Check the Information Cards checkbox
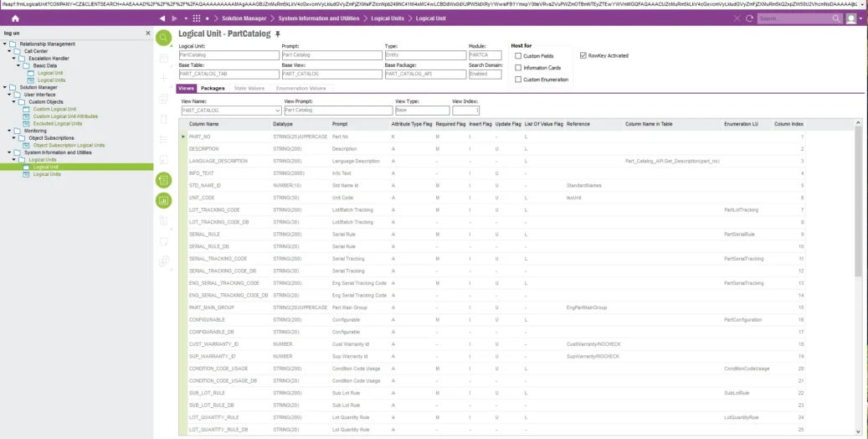 tap(519, 68)
